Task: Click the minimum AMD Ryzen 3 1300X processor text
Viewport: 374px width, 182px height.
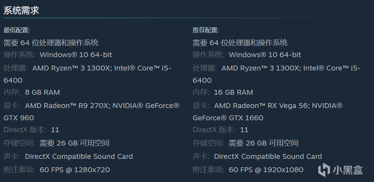Action: click(x=71, y=68)
